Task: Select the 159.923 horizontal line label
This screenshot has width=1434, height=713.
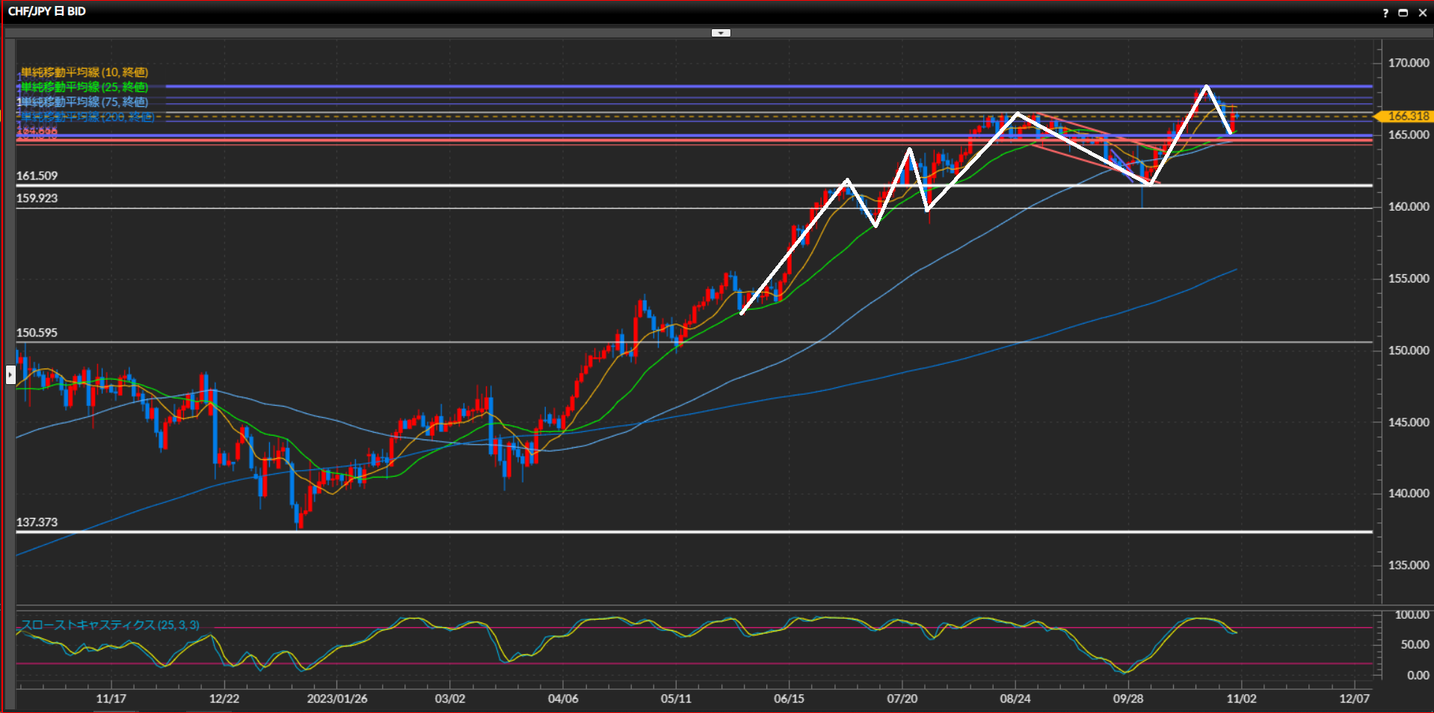Action: [x=37, y=198]
